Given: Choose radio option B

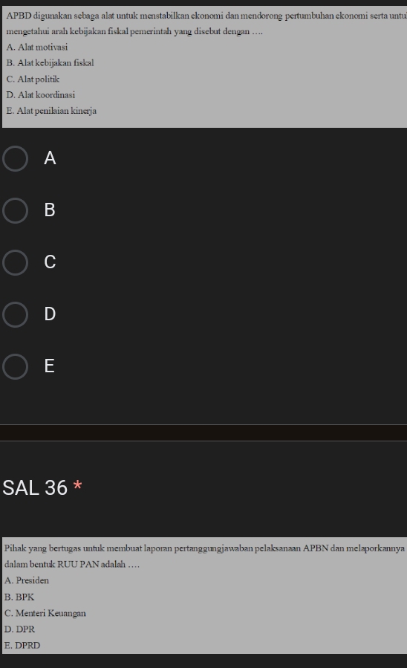Looking at the screenshot, I should tap(16, 210).
